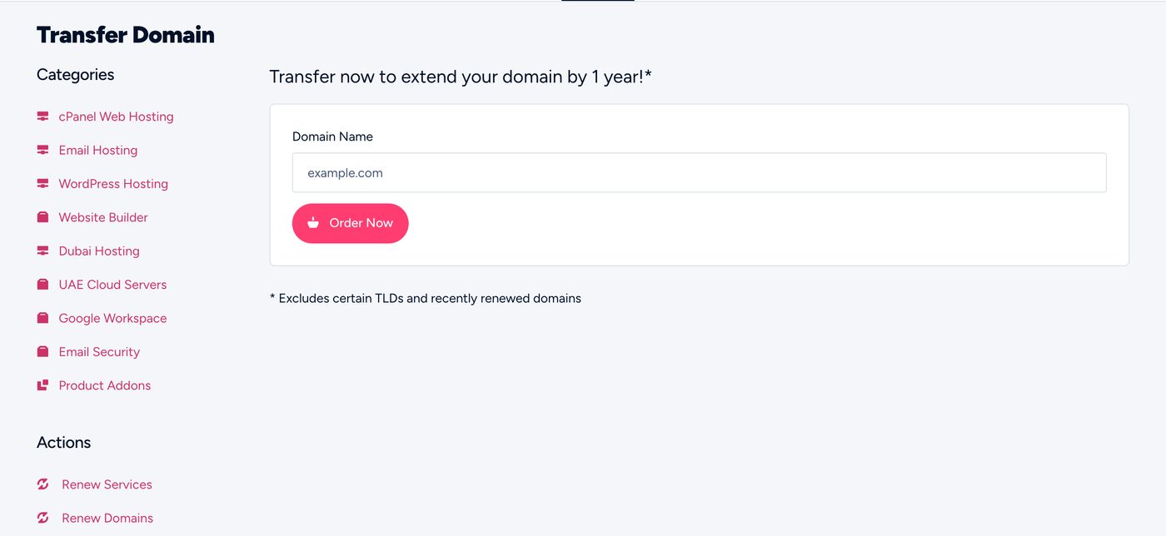Viewport: 1166px width, 536px height.
Task: Open Product Addons category
Action: click(105, 385)
